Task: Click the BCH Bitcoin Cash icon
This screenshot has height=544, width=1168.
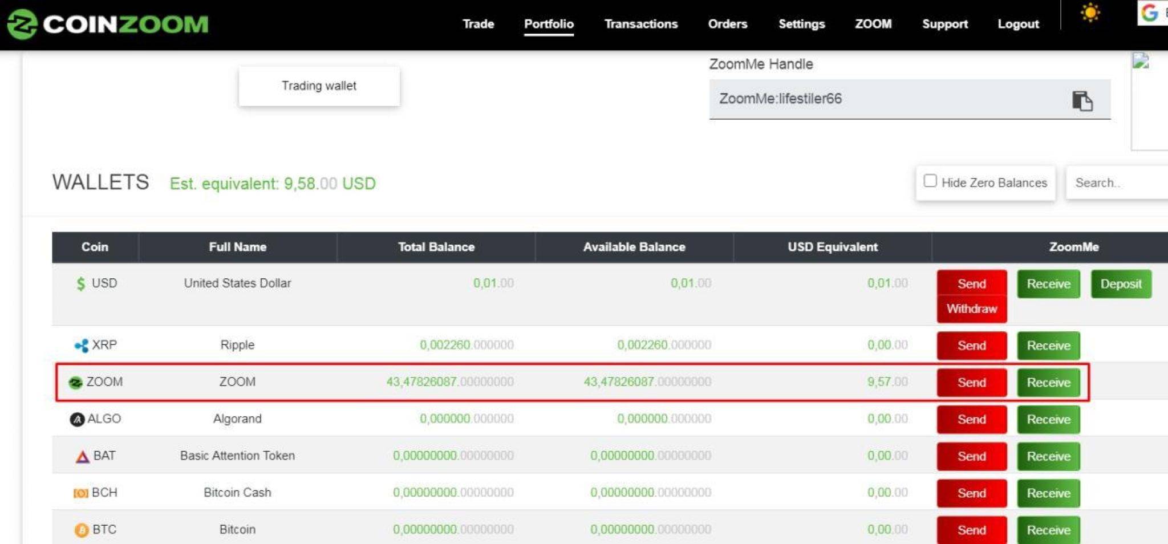Action: tap(81, 493)
